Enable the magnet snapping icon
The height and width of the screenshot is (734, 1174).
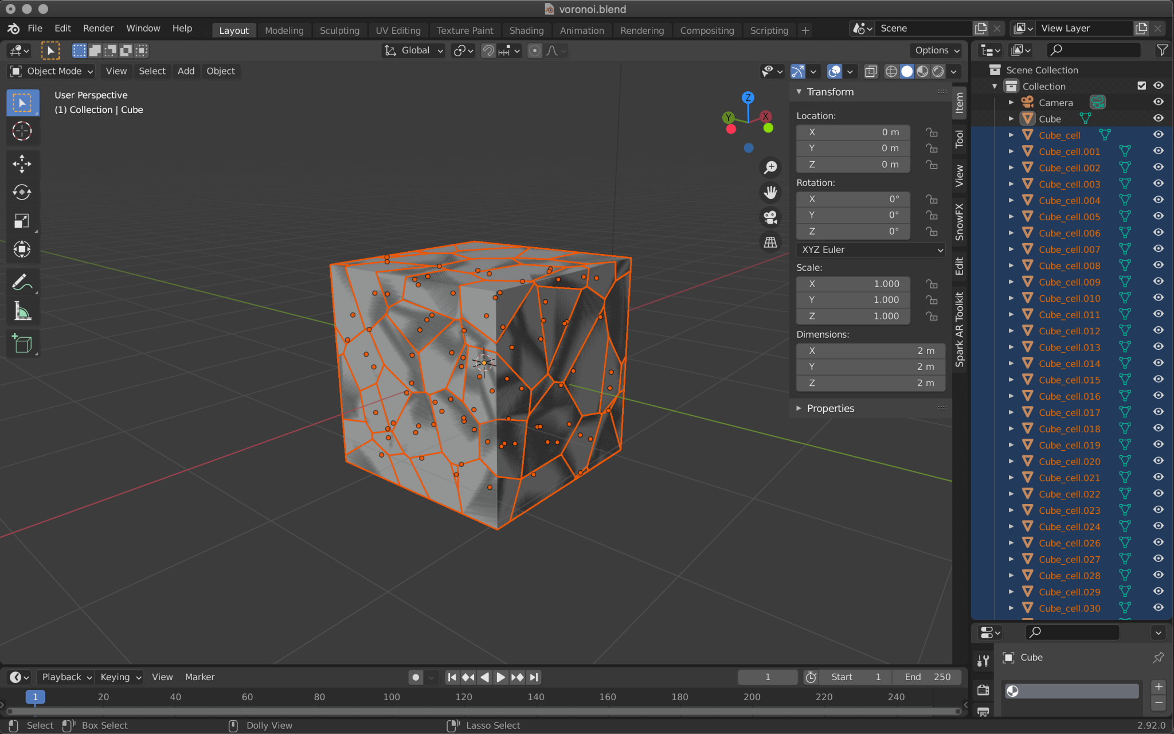tap(487, 50)
